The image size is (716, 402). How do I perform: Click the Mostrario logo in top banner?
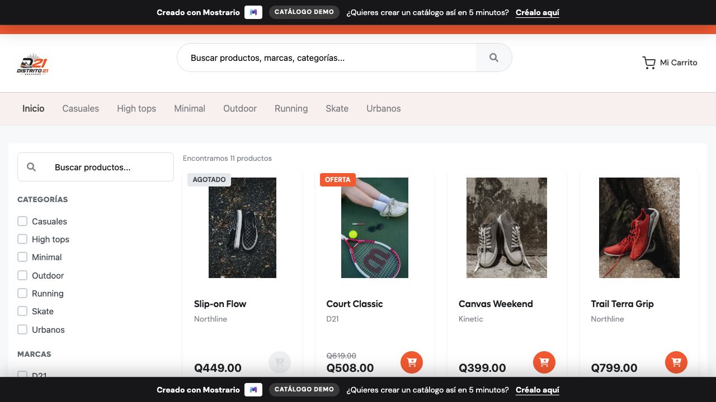(x=253, y=12)
